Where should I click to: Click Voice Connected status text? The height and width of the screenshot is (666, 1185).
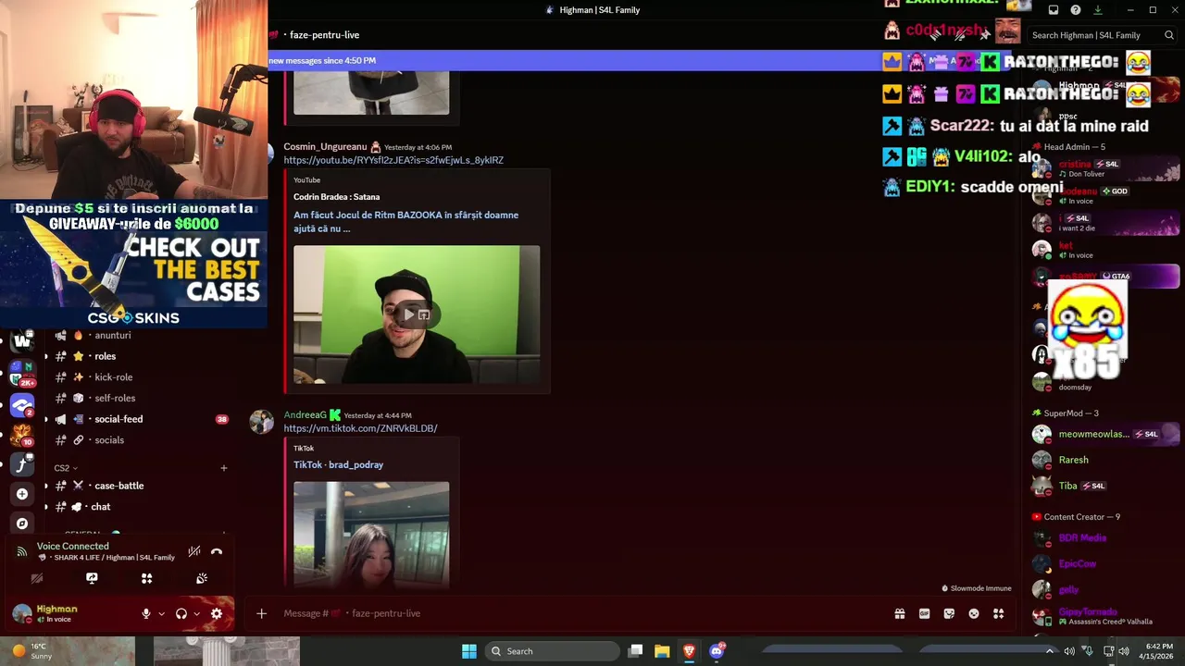click(x=73, y=546)
